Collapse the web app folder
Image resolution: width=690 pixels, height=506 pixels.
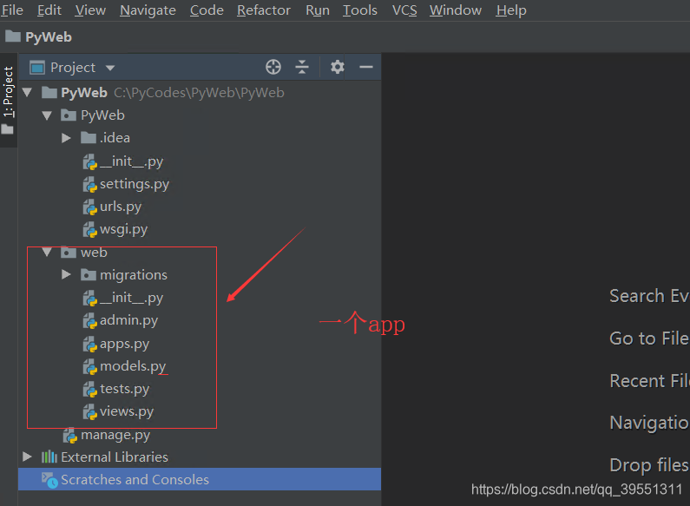pyautogui.click(x=47, y=252)
